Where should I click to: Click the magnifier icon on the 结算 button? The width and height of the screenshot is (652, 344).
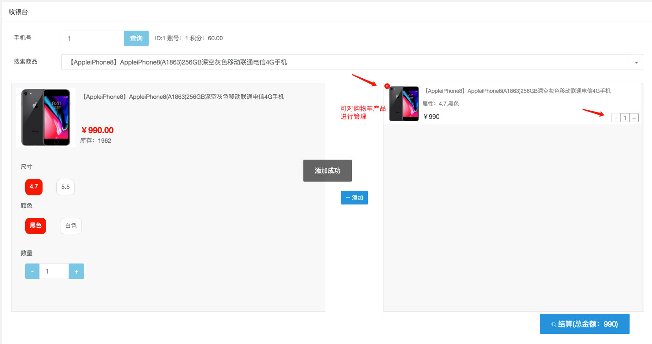coord(554,324)
